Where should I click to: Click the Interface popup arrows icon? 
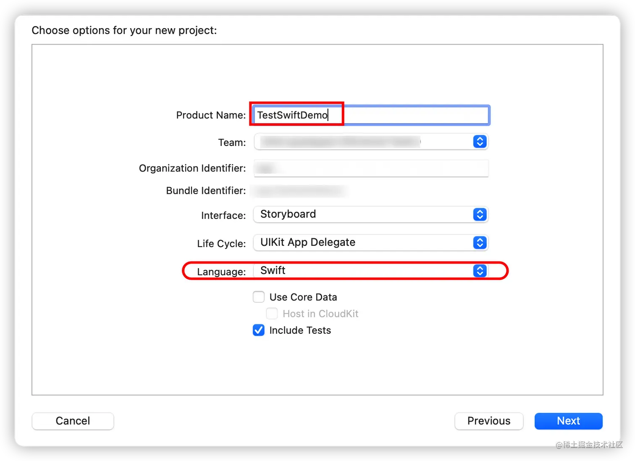(480, 214)
